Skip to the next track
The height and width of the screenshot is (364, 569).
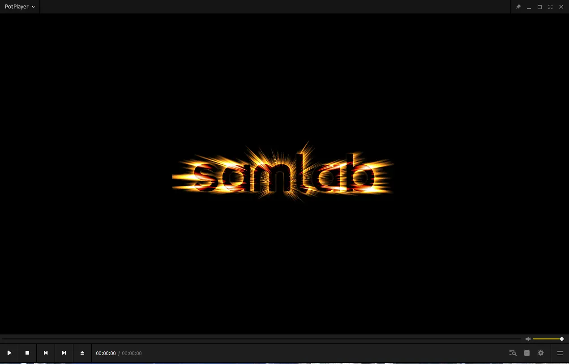(64, 353)
